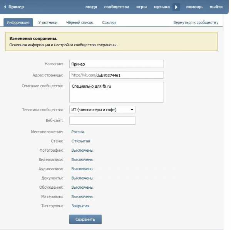
Task: Change Тип группы value Закрытая
Action: pos(80,206)
